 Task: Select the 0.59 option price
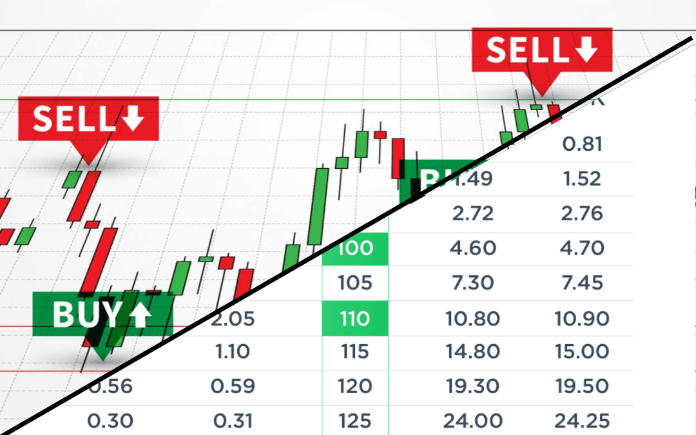click(x=233, y=387)
